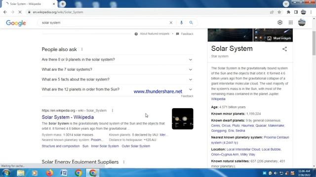This screenshot has width=316, height=177.
Task: Open the Chrome three-dot menu
Action: pyautogui.click(x=311, y=12)
